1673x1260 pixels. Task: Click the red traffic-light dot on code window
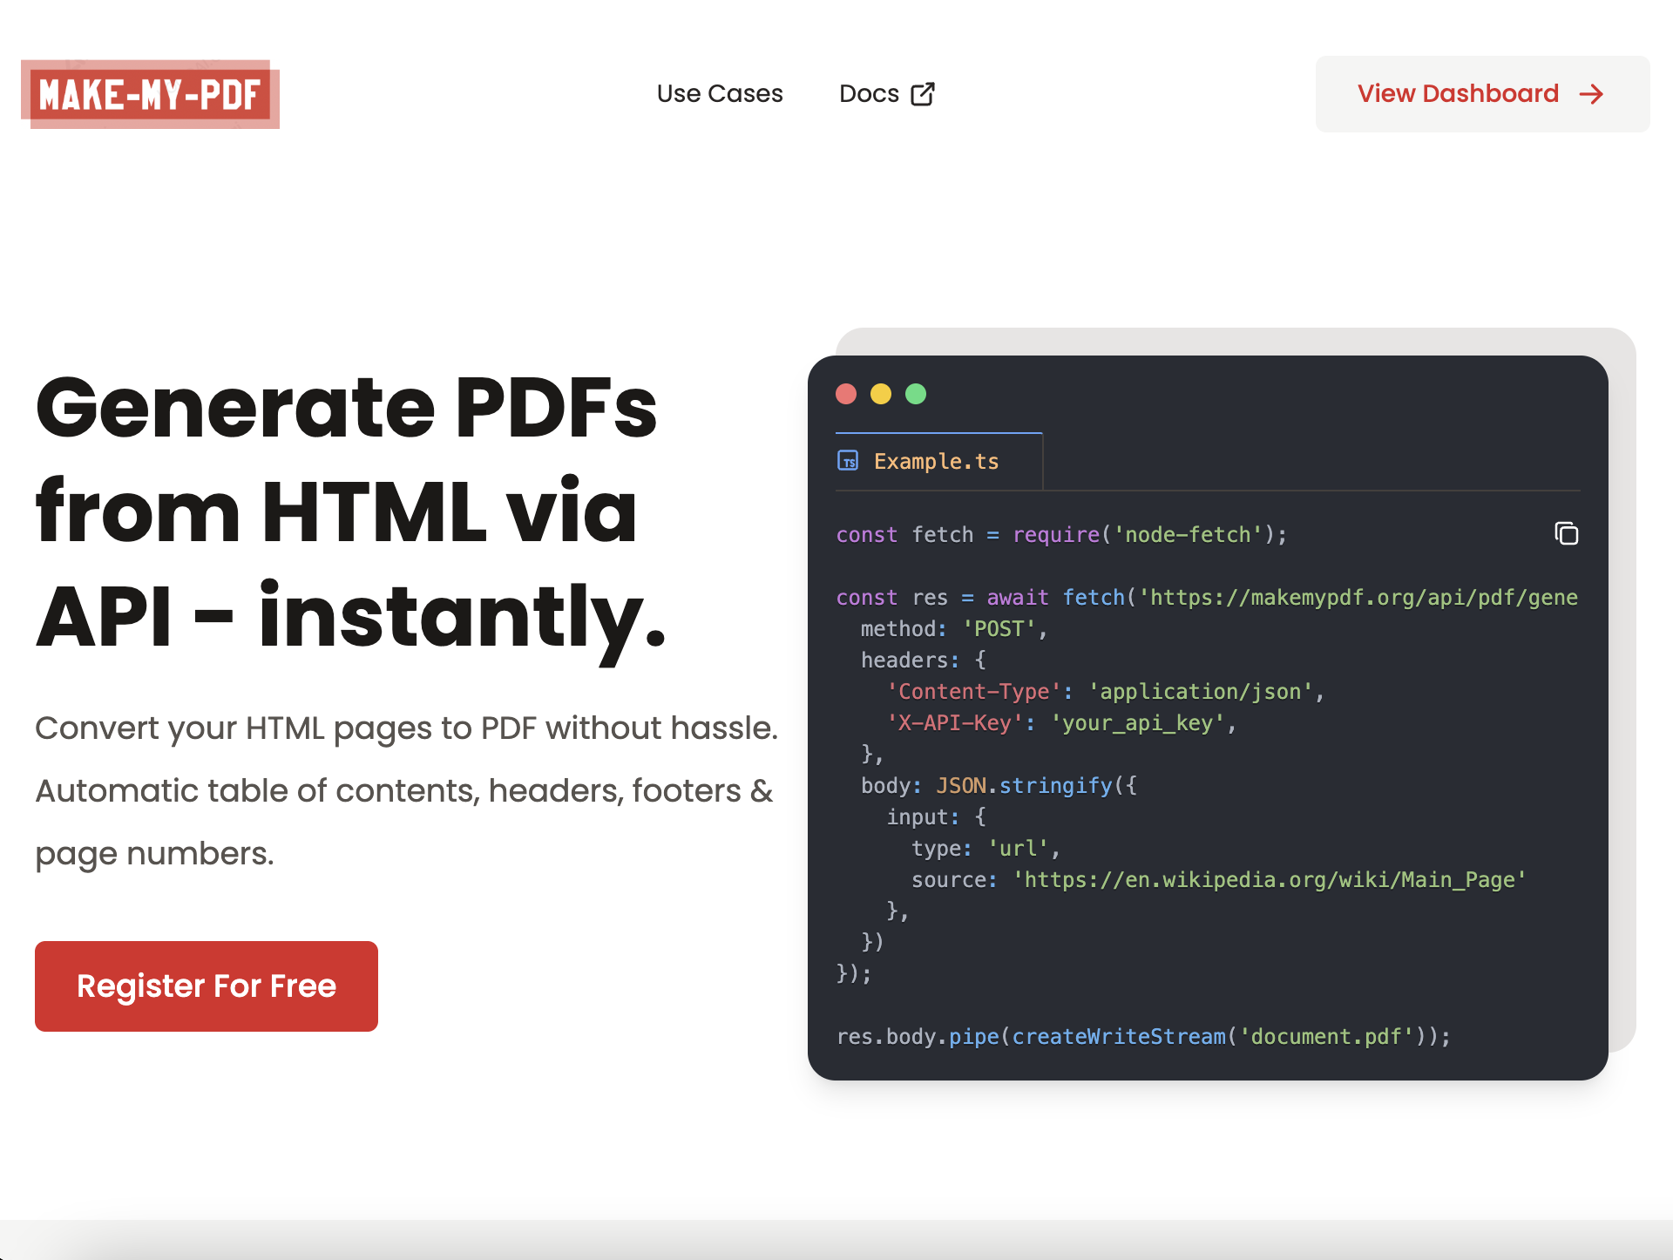846,394
